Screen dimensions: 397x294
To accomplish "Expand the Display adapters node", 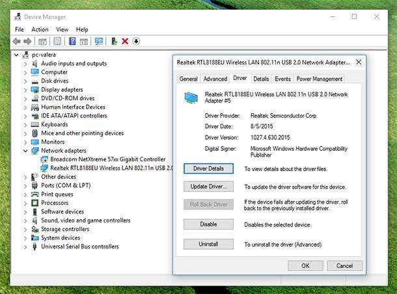I will pyautogui.click(x=25, y=90).
